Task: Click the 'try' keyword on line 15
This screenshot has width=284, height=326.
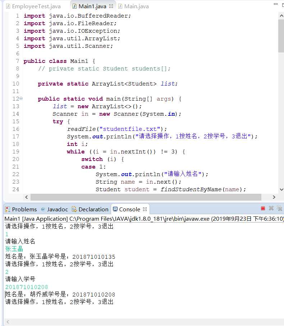Action: click(58, 121)
